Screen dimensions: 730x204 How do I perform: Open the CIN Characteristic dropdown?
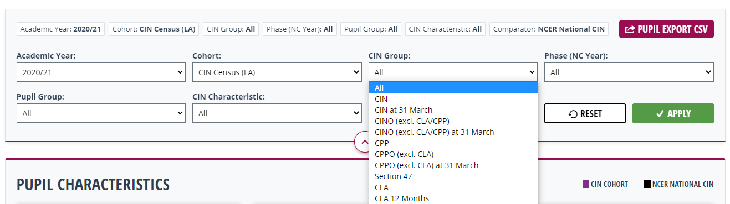coord(277,113)
